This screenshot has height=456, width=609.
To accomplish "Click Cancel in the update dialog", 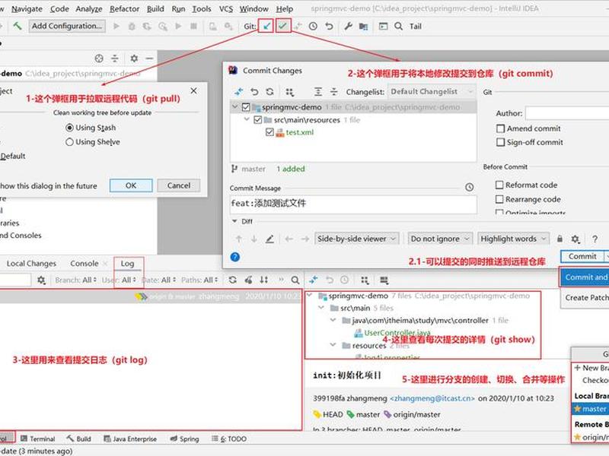I will [179, 185].
